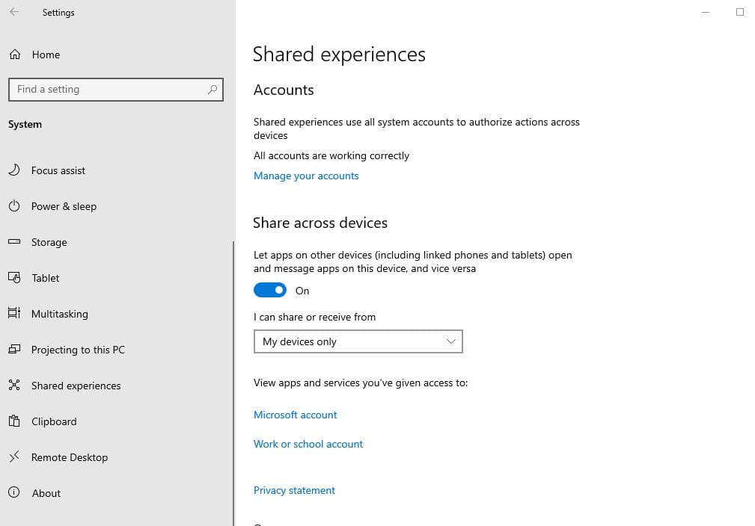Click the Storage drive icon

click(14, 242)
